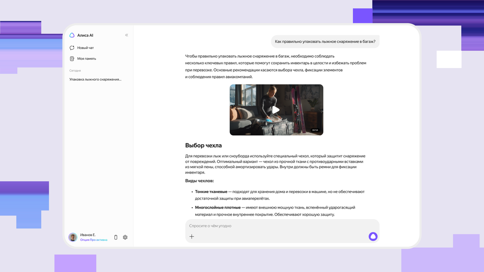Click the Сегодня section label
The image size is (484, 272).
coord(75,71)
